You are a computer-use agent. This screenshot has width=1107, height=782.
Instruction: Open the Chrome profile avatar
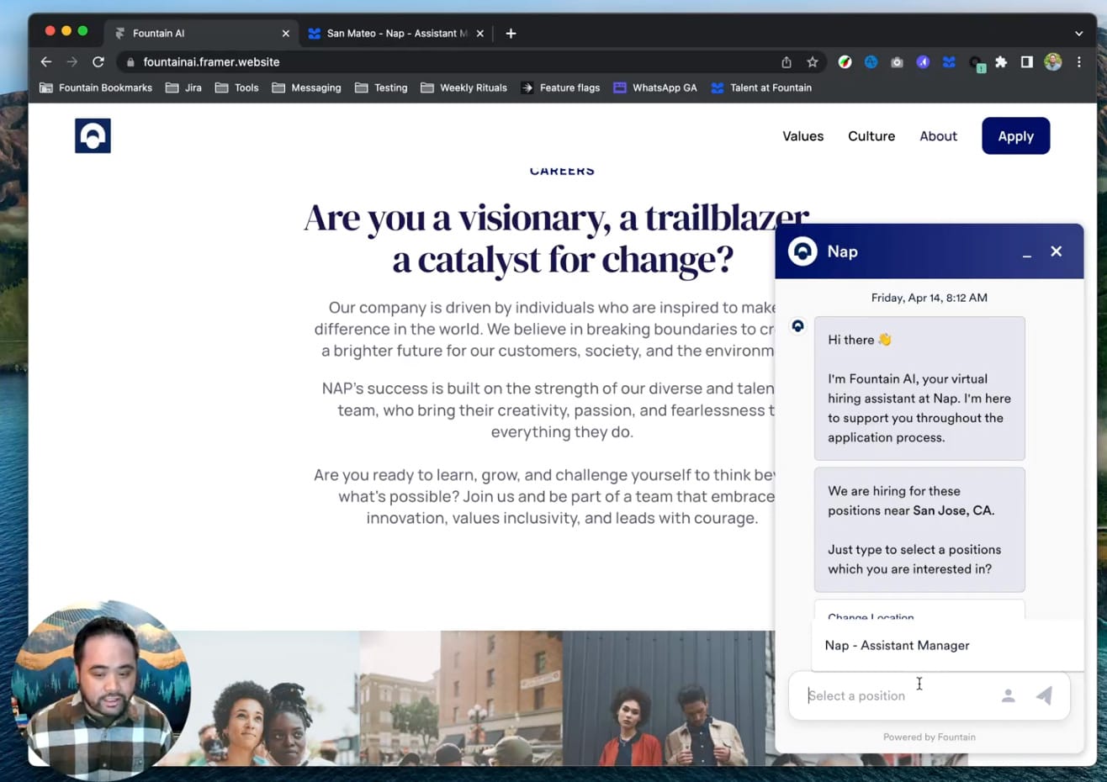click(x=1053, y=62)
